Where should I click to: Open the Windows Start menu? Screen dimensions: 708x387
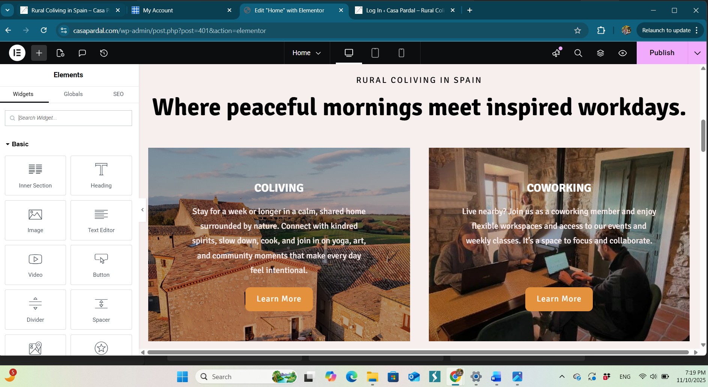(182, 376)
